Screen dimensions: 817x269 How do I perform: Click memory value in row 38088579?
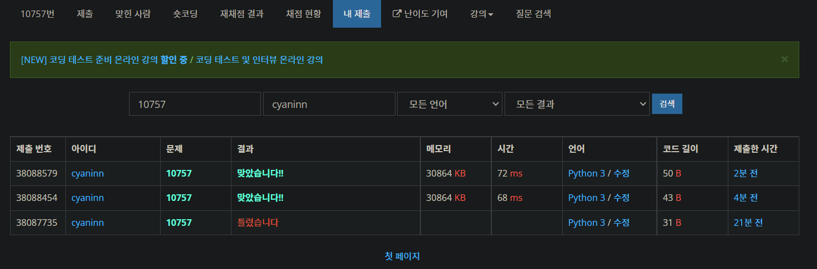(x=446, y=173)
